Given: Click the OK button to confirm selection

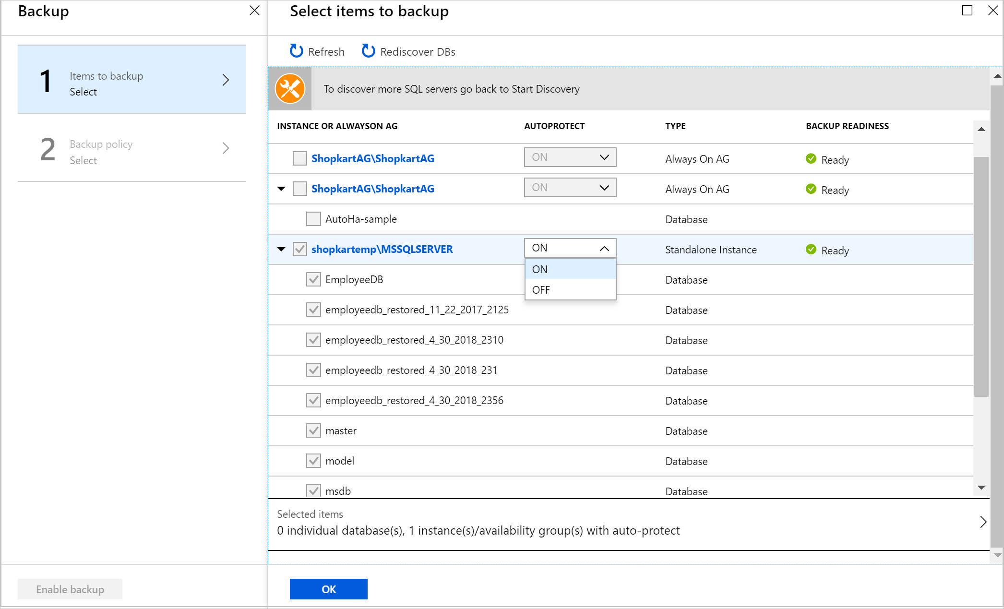Looking at the screenshot, I should click(328, 589).
